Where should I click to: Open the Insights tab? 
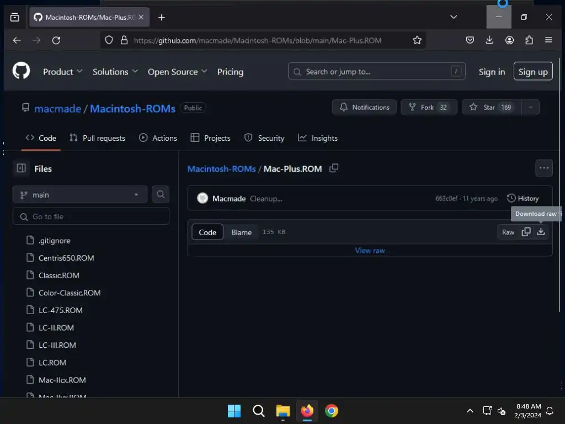point(318,138)
